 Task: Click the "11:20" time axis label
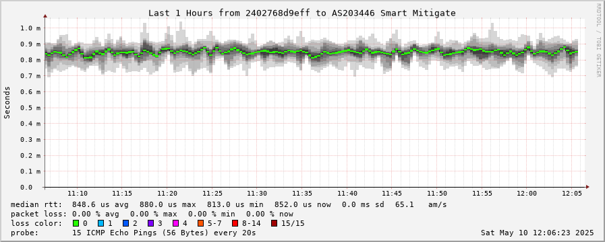167,194
